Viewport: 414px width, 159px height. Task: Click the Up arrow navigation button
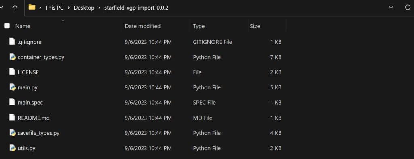(15, 8)
